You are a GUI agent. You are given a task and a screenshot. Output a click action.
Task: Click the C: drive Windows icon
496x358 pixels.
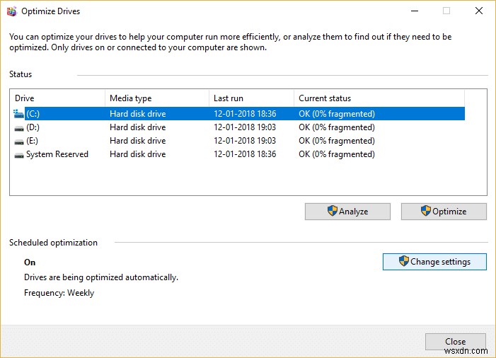coord(18,113)
